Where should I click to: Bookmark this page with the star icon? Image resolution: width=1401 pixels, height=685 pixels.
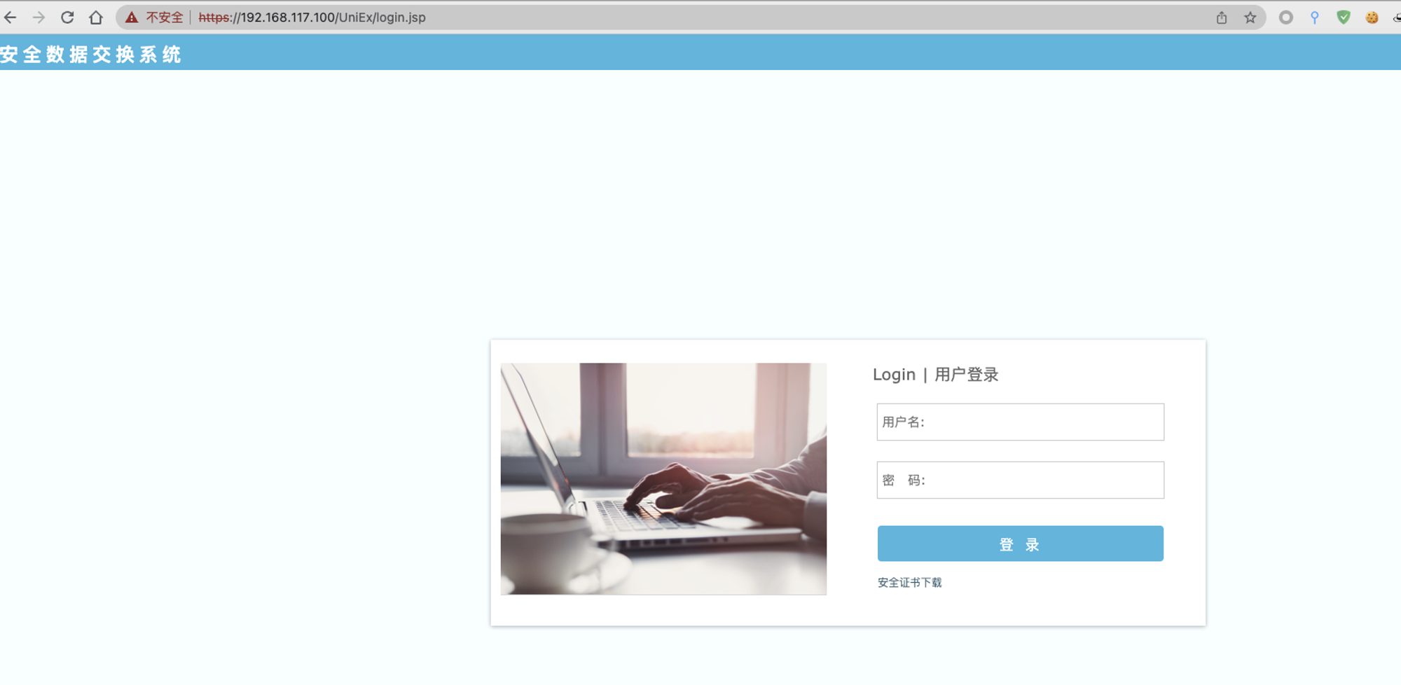(x=1250, y=18)
